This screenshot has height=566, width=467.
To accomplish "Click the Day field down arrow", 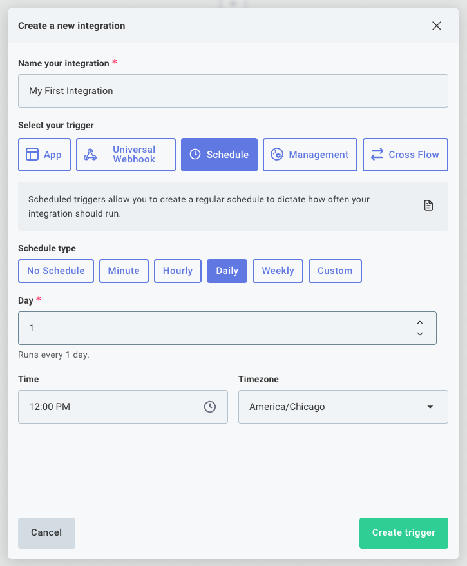I will click(x=420, y=333).
